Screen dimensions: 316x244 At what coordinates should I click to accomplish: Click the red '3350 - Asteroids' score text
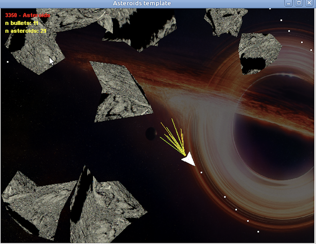28,15
